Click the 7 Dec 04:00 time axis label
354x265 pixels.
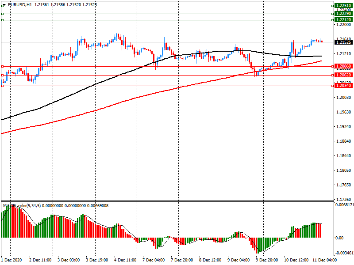(154, 260)
